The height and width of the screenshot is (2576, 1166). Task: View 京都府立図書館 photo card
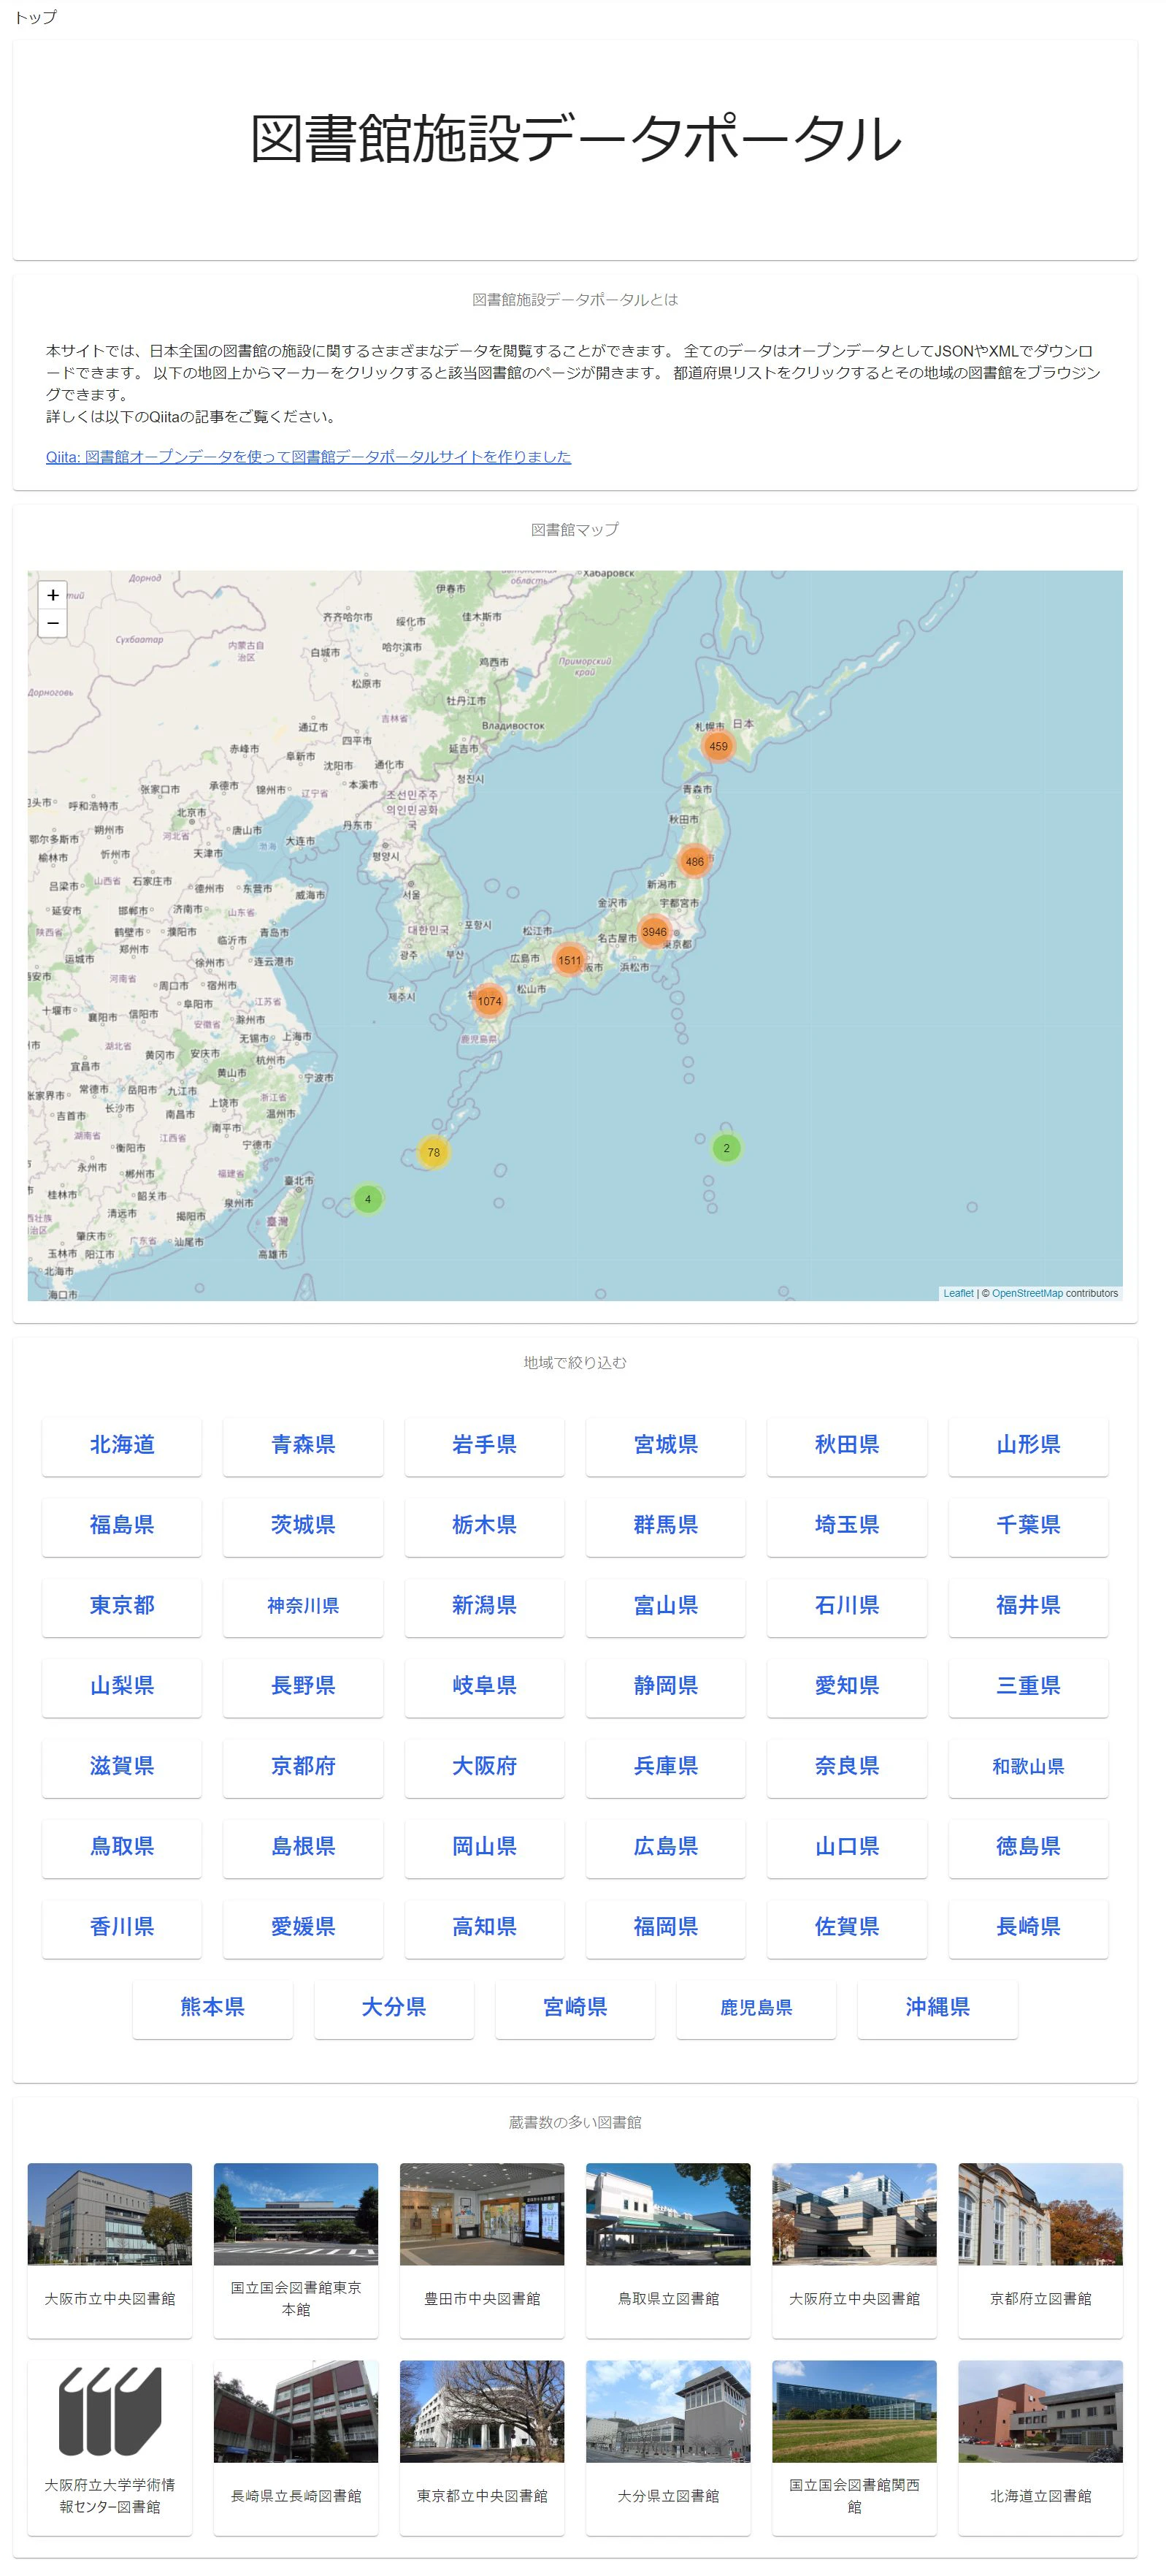tap(1040, 2250)
